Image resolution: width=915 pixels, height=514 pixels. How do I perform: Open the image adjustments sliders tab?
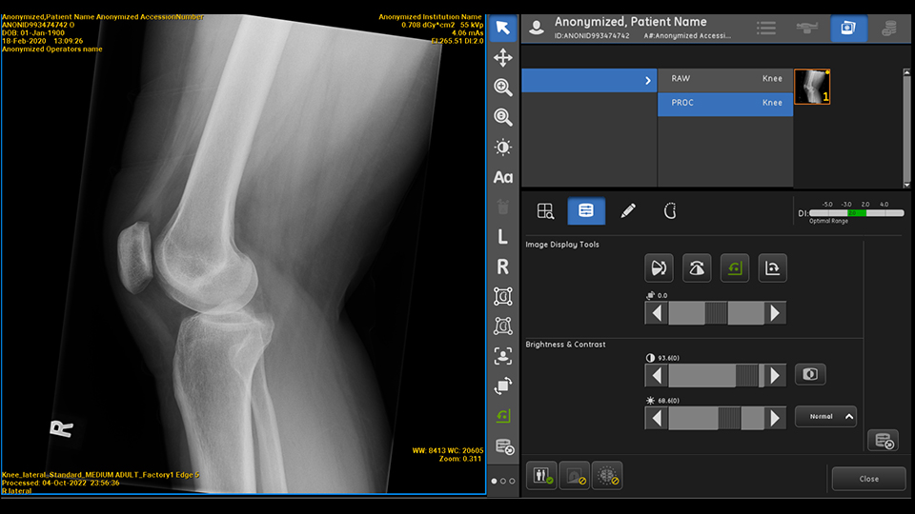[586, 211]
